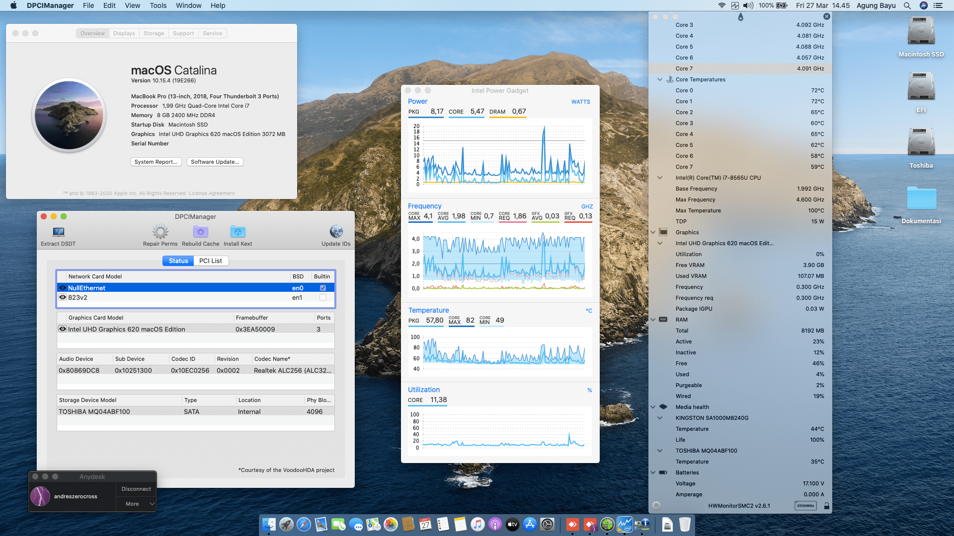Click the Extract DSDT toolbar icon

pyautogui.click(x=59, y=232)
